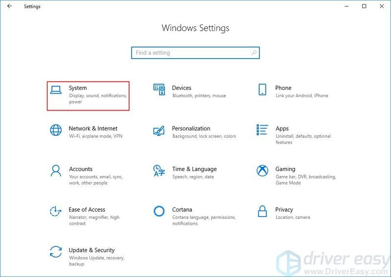Click 'Background, lock screen, colors' description
The height and width of the screenshot is (277, 391).
pyautogui.click(x=204, y=136)
